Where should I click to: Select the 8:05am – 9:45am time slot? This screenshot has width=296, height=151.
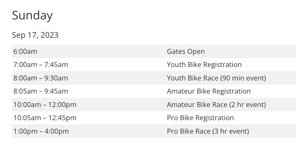(x=41, y=91)
